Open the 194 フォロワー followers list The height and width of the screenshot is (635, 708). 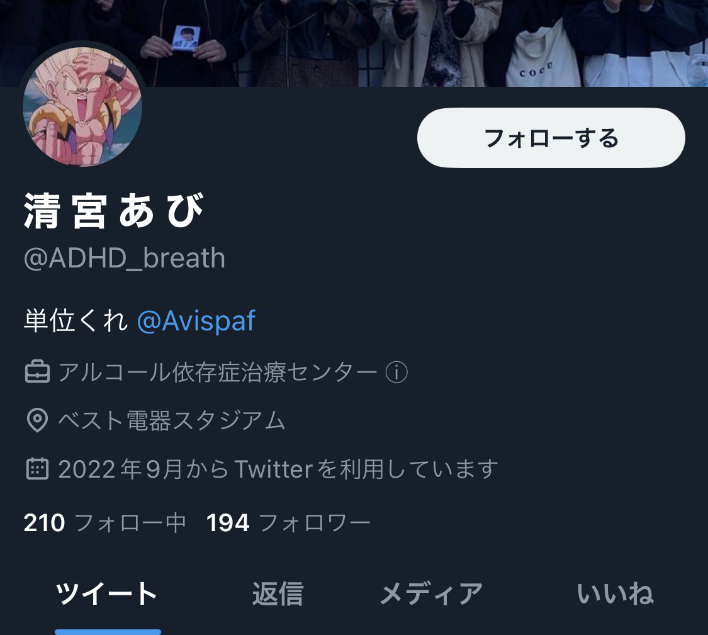pyautogui.click(x=288, y=523)
